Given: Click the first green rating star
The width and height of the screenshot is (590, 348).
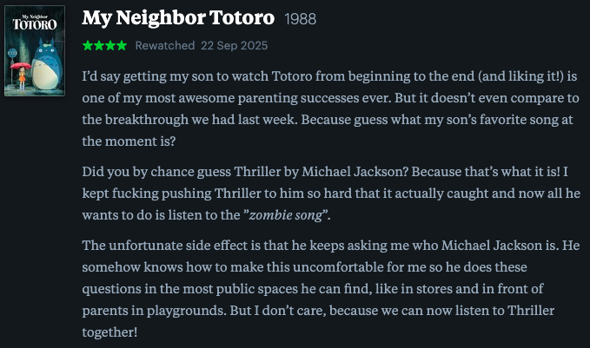Looking at the screenshot, I should 87,45.
